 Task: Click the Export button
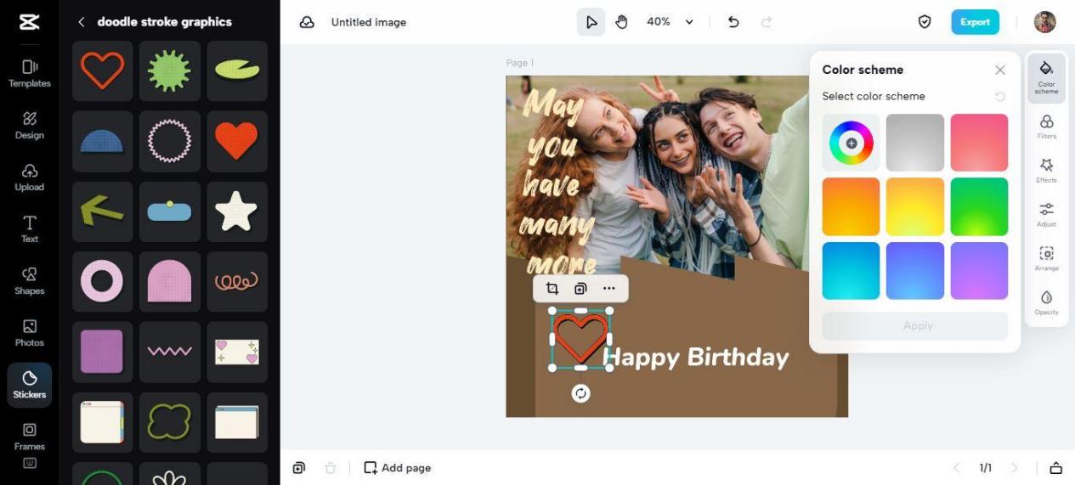tap(975, 22)
